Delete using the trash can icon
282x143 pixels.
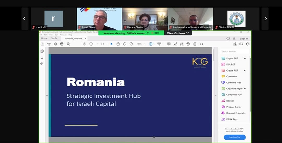(195, 44)
